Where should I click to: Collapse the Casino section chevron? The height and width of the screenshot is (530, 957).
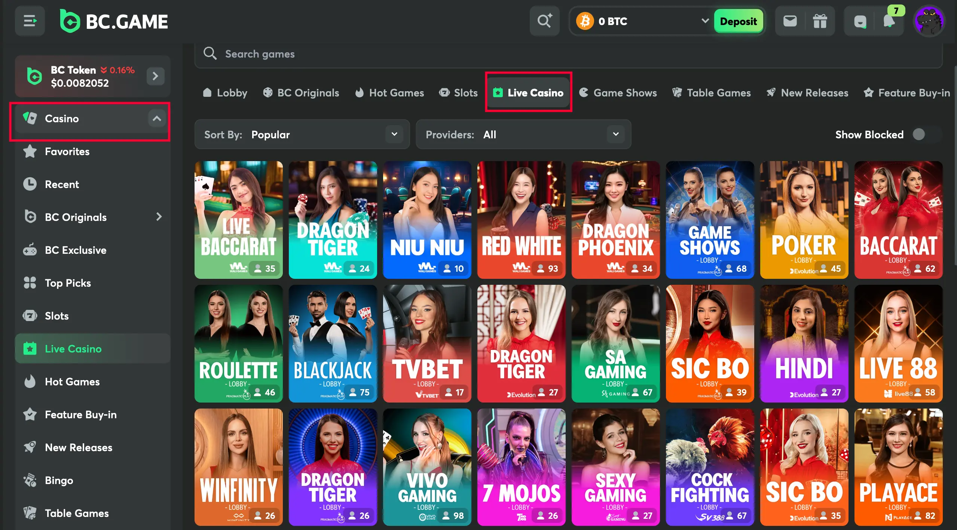(x=157, y=118)
